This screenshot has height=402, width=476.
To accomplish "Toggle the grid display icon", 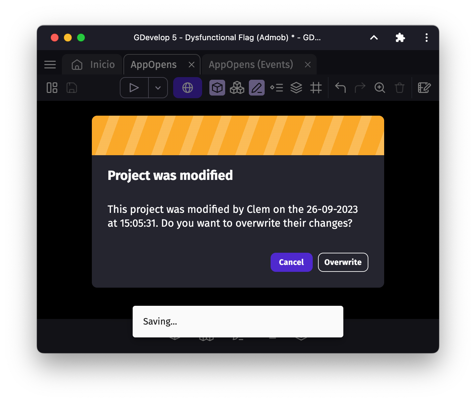I will (316, 88).
